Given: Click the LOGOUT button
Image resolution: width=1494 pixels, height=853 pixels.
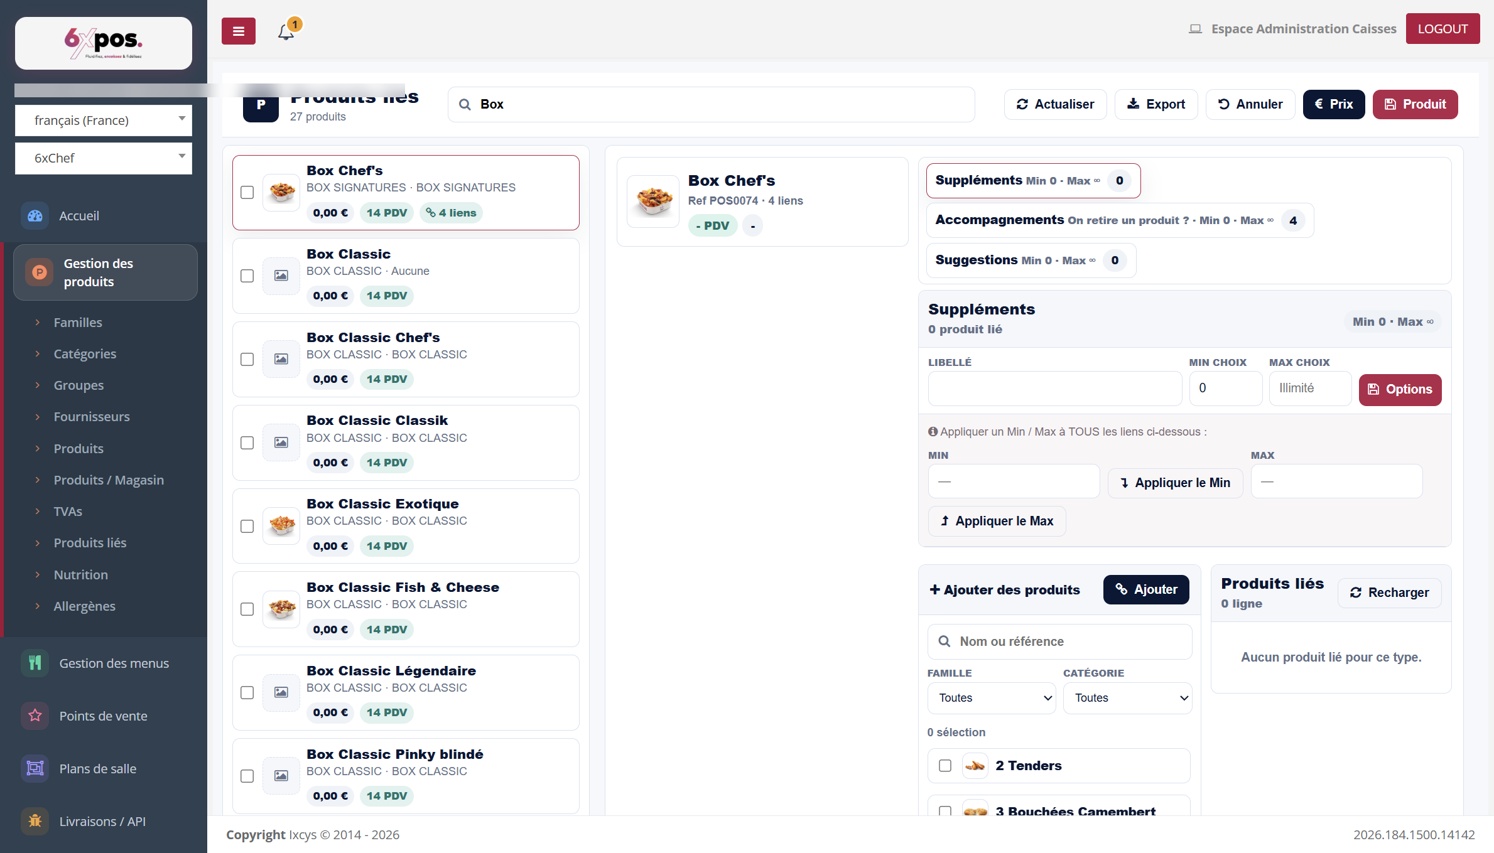Looking at the screenshot, I should click(x=1443, y=29).
